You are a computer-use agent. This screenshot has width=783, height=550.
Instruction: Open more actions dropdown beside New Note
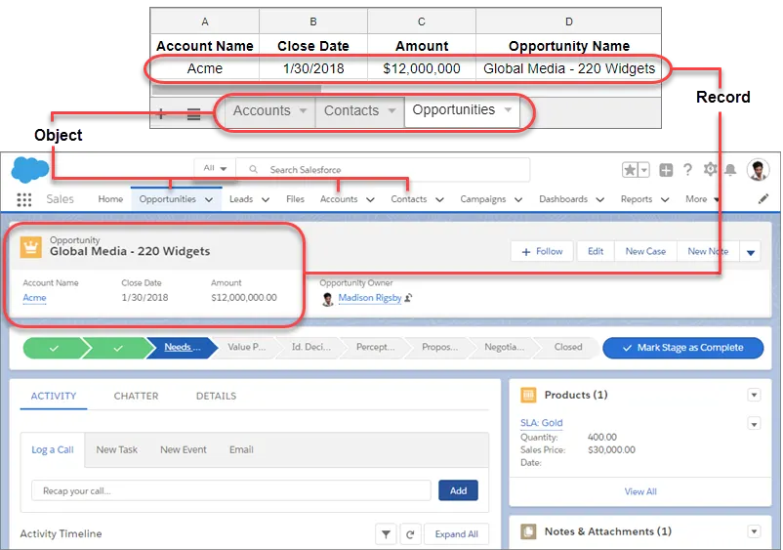pyautogui.click(x=751, y=252)
